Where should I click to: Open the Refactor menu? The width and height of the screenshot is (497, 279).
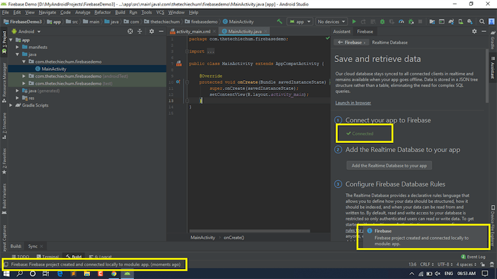click(101, 12)
